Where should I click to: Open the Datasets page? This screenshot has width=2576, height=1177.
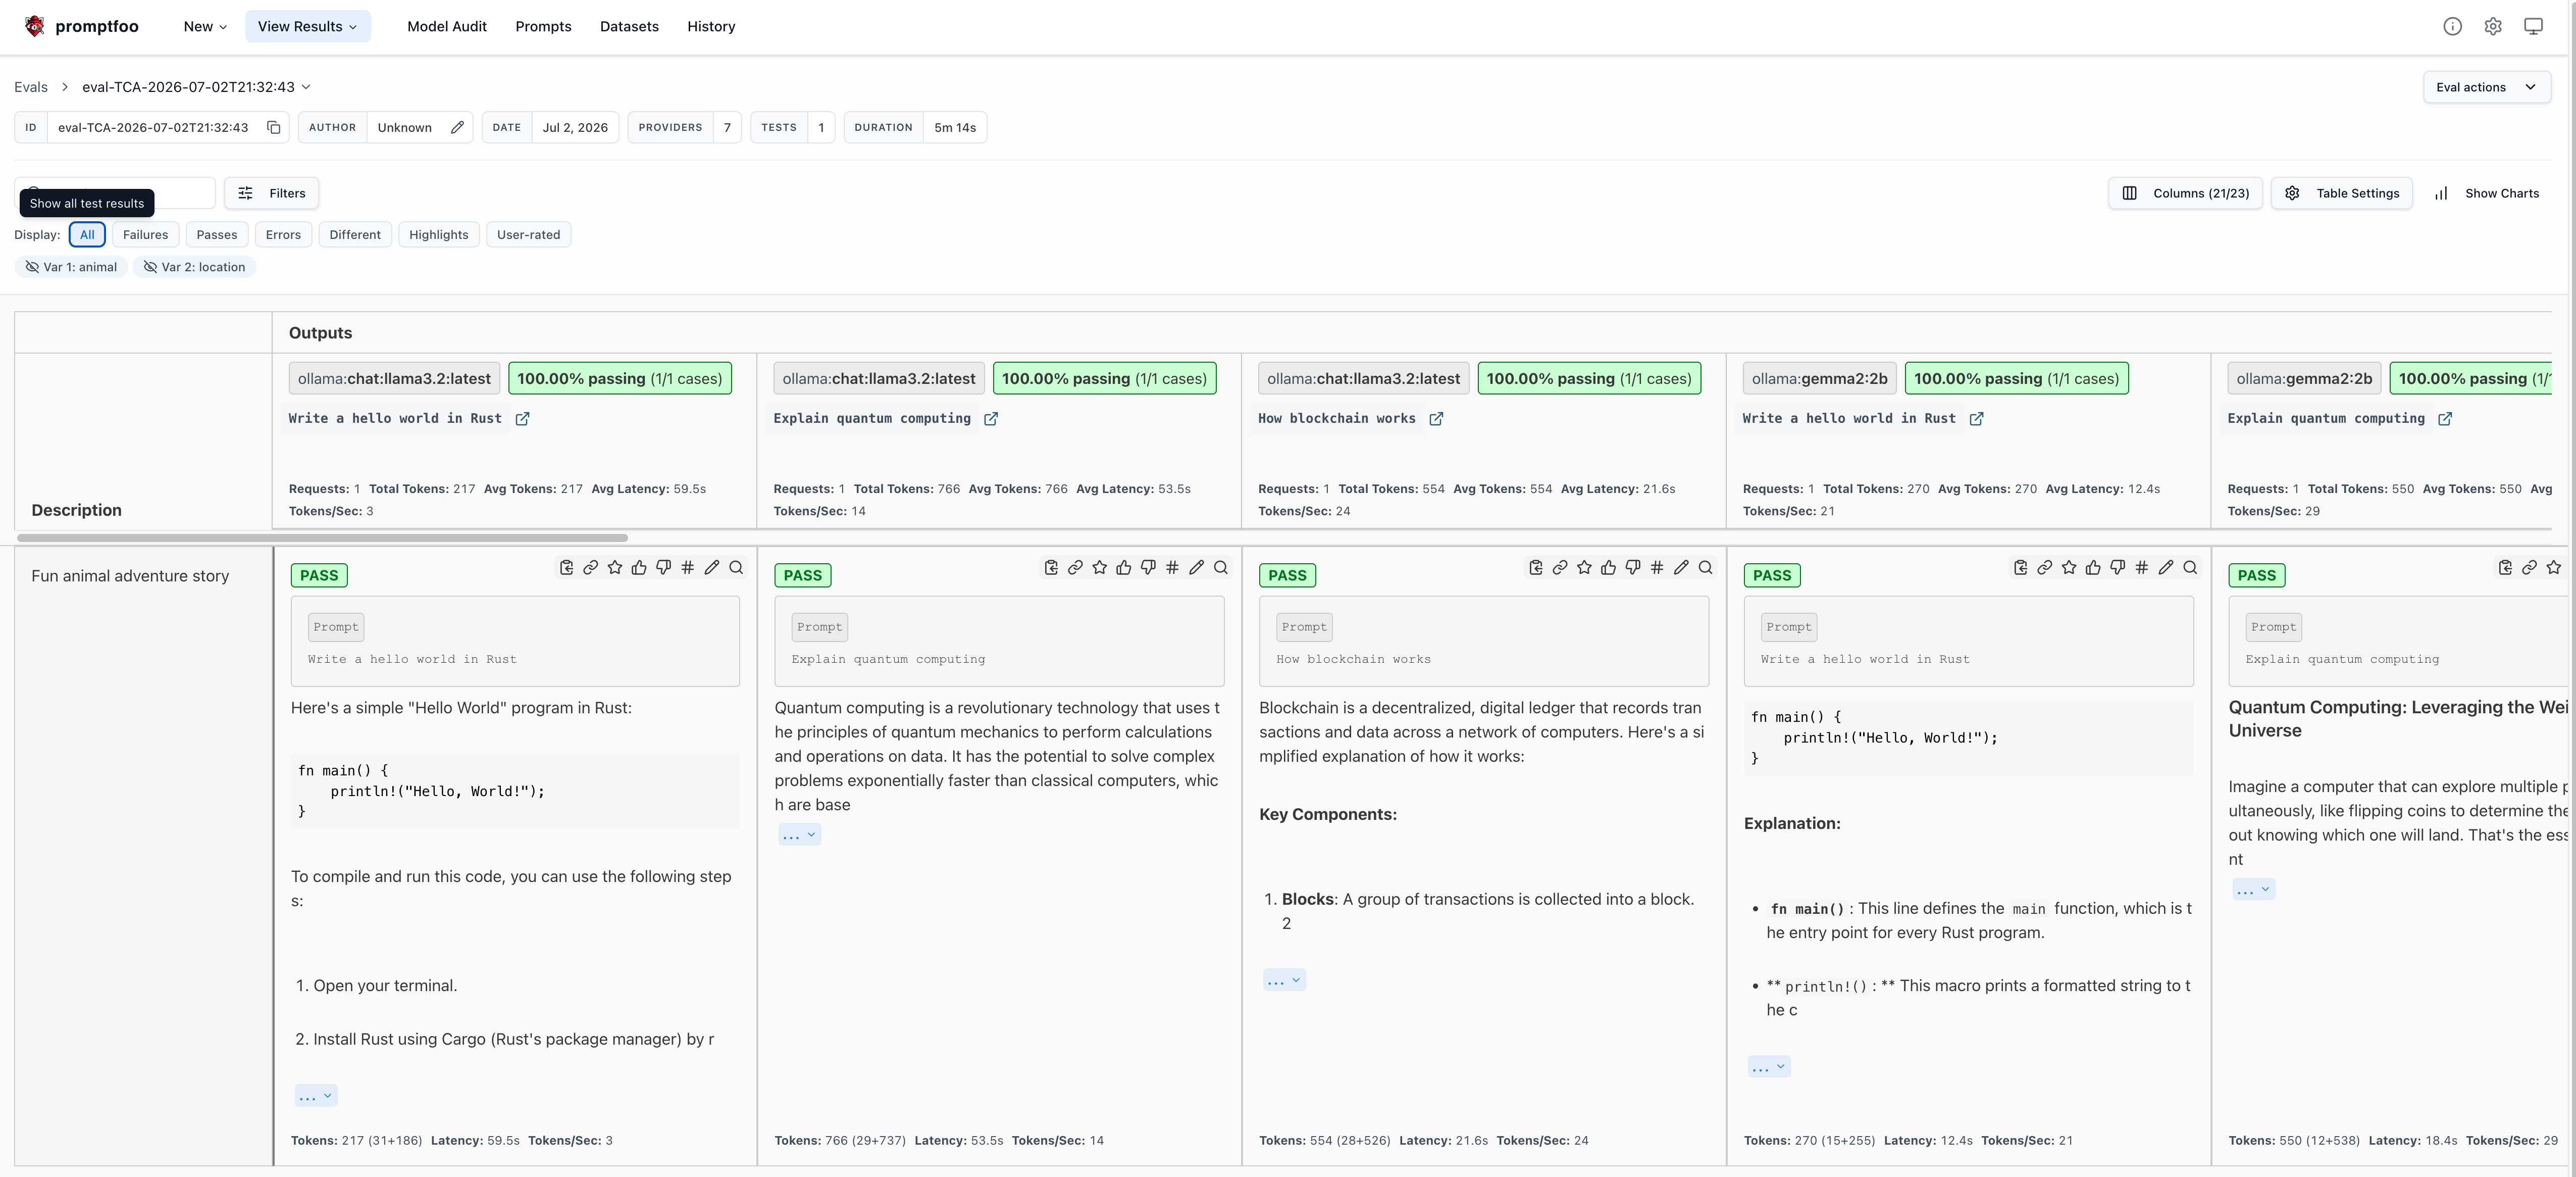tap(629, 26)
